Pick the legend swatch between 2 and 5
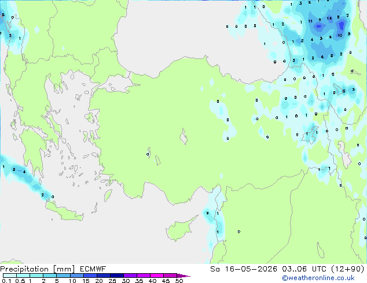Screen dimensions: 367x283 coord(50,275)
